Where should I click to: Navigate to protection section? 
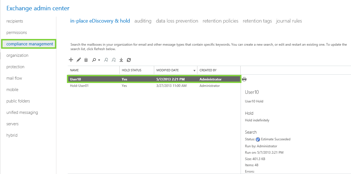[x=15, y=67]
